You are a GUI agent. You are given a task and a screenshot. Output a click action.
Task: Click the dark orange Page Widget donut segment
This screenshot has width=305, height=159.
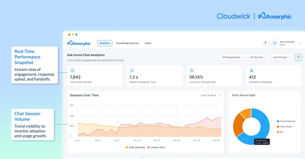[x=238, y=125]
